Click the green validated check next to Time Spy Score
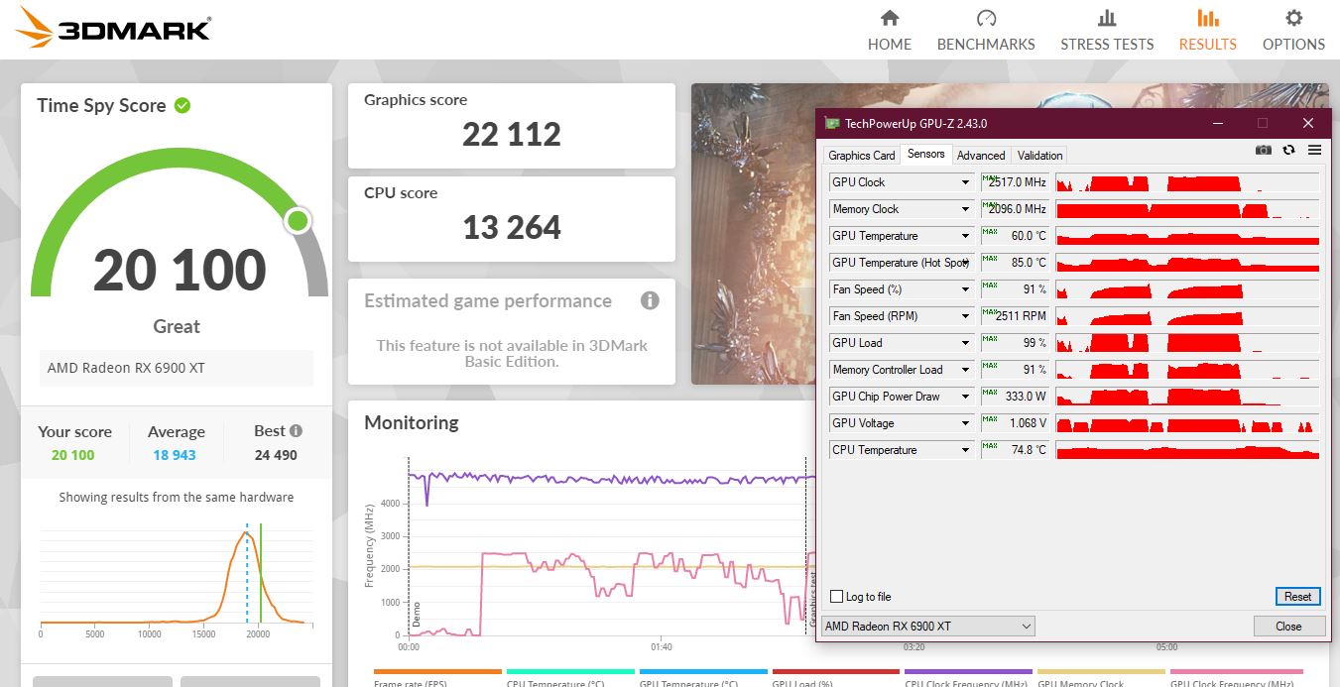Viewport: 1340px width, 687px height. click(x=183, y=105)
